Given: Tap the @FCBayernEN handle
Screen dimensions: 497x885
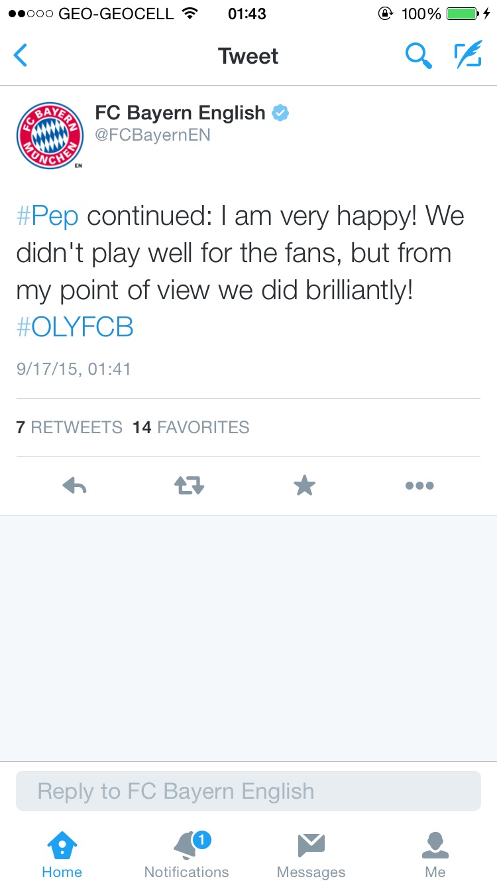Looking at the screenshot, I should pyautogui.click(x=153, y=135).
